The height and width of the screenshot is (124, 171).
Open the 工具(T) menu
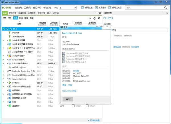pyautogui.click(x=27, y=7)
